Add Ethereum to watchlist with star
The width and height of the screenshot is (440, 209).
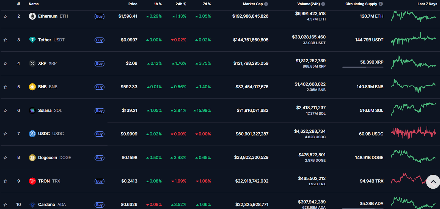click(5, 16)
